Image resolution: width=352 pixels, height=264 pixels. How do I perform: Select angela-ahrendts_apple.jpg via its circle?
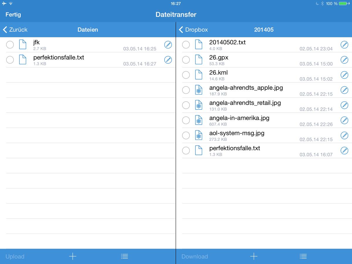tap(186, 90)
